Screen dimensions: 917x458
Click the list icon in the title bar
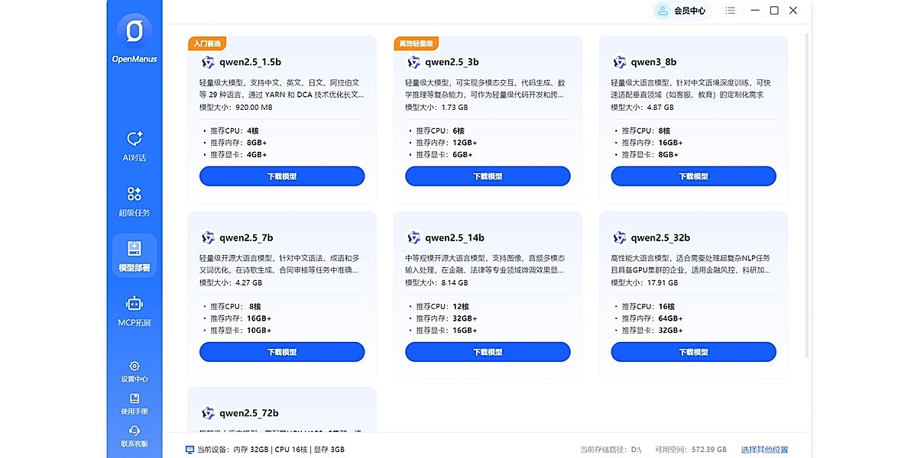coord(730,10)
